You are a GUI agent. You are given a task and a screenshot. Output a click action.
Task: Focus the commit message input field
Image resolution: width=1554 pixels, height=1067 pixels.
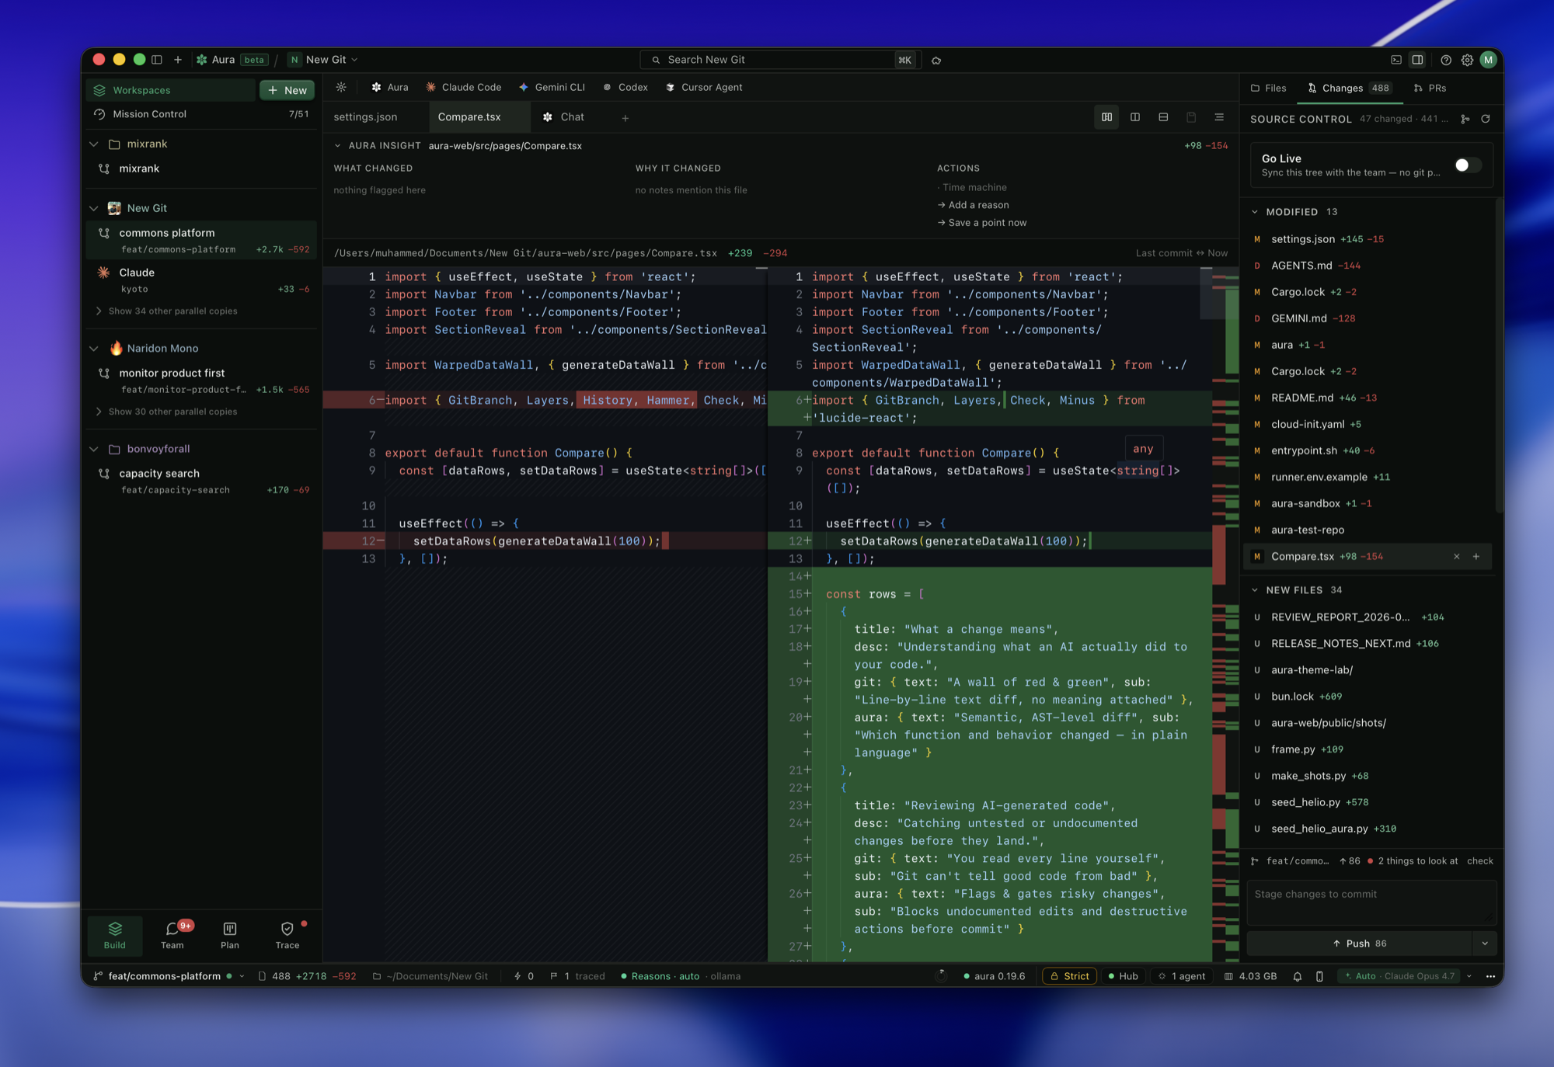1371,902
